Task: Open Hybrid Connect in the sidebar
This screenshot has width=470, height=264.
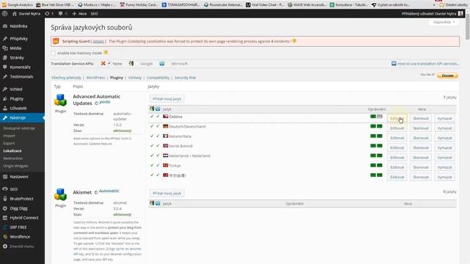Action: (24, 218)
